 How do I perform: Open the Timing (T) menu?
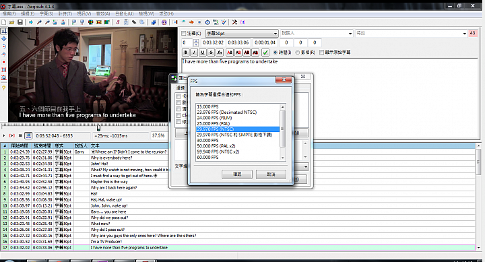(65, 13)
